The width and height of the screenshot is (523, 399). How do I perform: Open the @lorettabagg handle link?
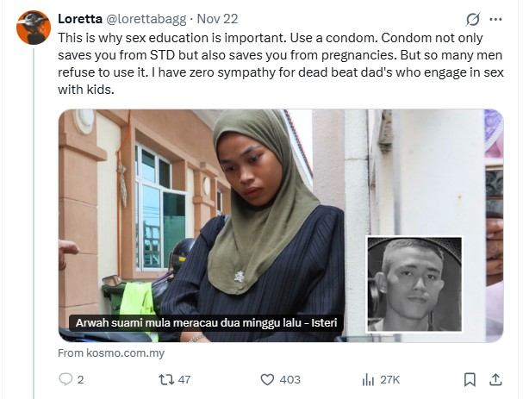[143, 18]
